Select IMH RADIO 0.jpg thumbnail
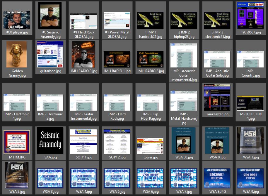Image resolution: width=268 pixels, height=196 pixels. (83, 54)
